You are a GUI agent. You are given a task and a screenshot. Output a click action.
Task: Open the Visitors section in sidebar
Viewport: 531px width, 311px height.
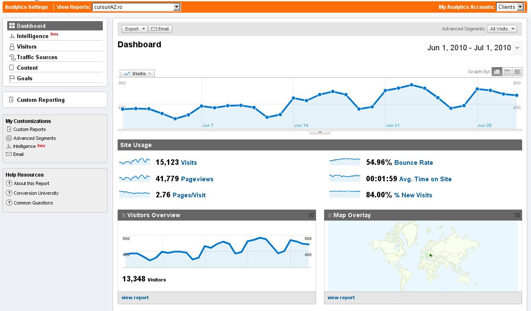click(27, 47)
